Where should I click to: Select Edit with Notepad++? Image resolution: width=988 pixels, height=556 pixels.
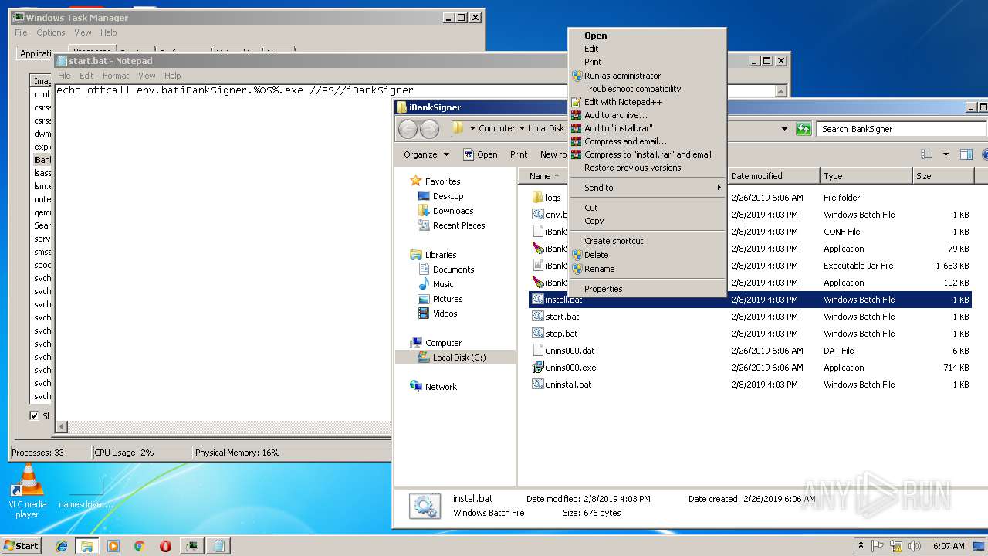(647, 102)
